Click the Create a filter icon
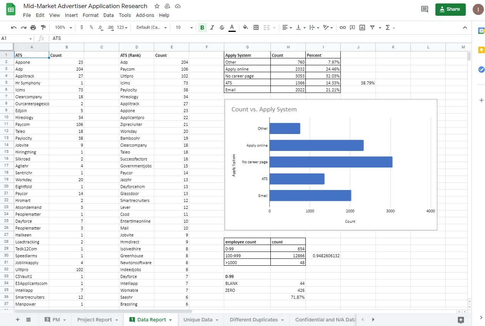Viewport: 485px width, 326px height. coord(373,27)
